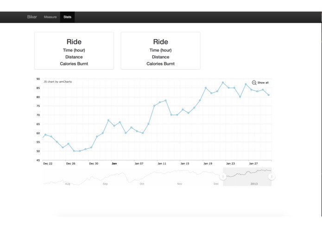Select the Stats tab
The height and width of the screenshot is (228, 322).
point(67,17)
